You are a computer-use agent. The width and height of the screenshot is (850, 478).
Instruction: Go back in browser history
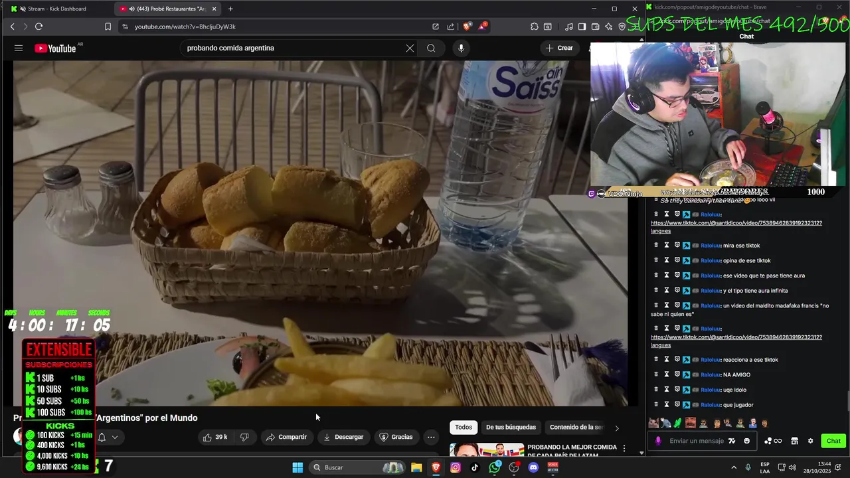(x=12, y=27)
